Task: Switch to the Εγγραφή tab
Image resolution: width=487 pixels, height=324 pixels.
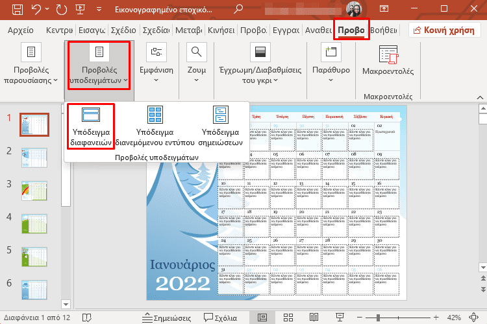Action: [286, 30]
